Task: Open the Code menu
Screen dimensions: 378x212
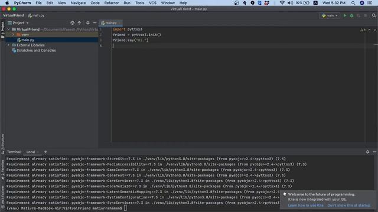Action: pyautogui.click(x=95, y=3)
